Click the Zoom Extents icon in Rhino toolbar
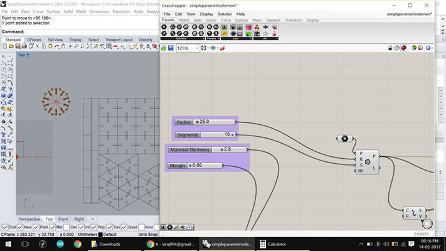 tap(89, 46)
